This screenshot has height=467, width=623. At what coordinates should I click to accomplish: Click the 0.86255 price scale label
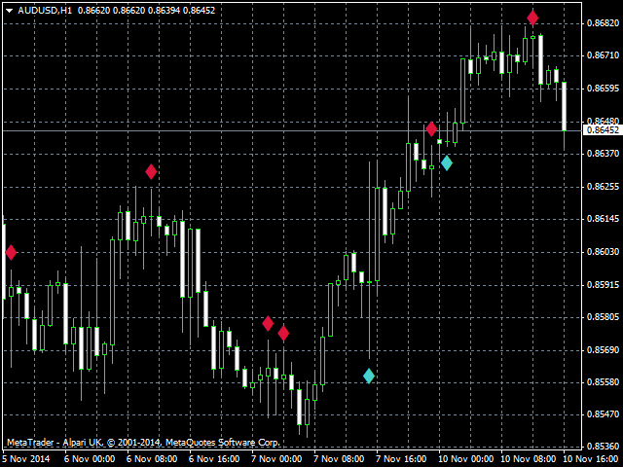(603, 186)
